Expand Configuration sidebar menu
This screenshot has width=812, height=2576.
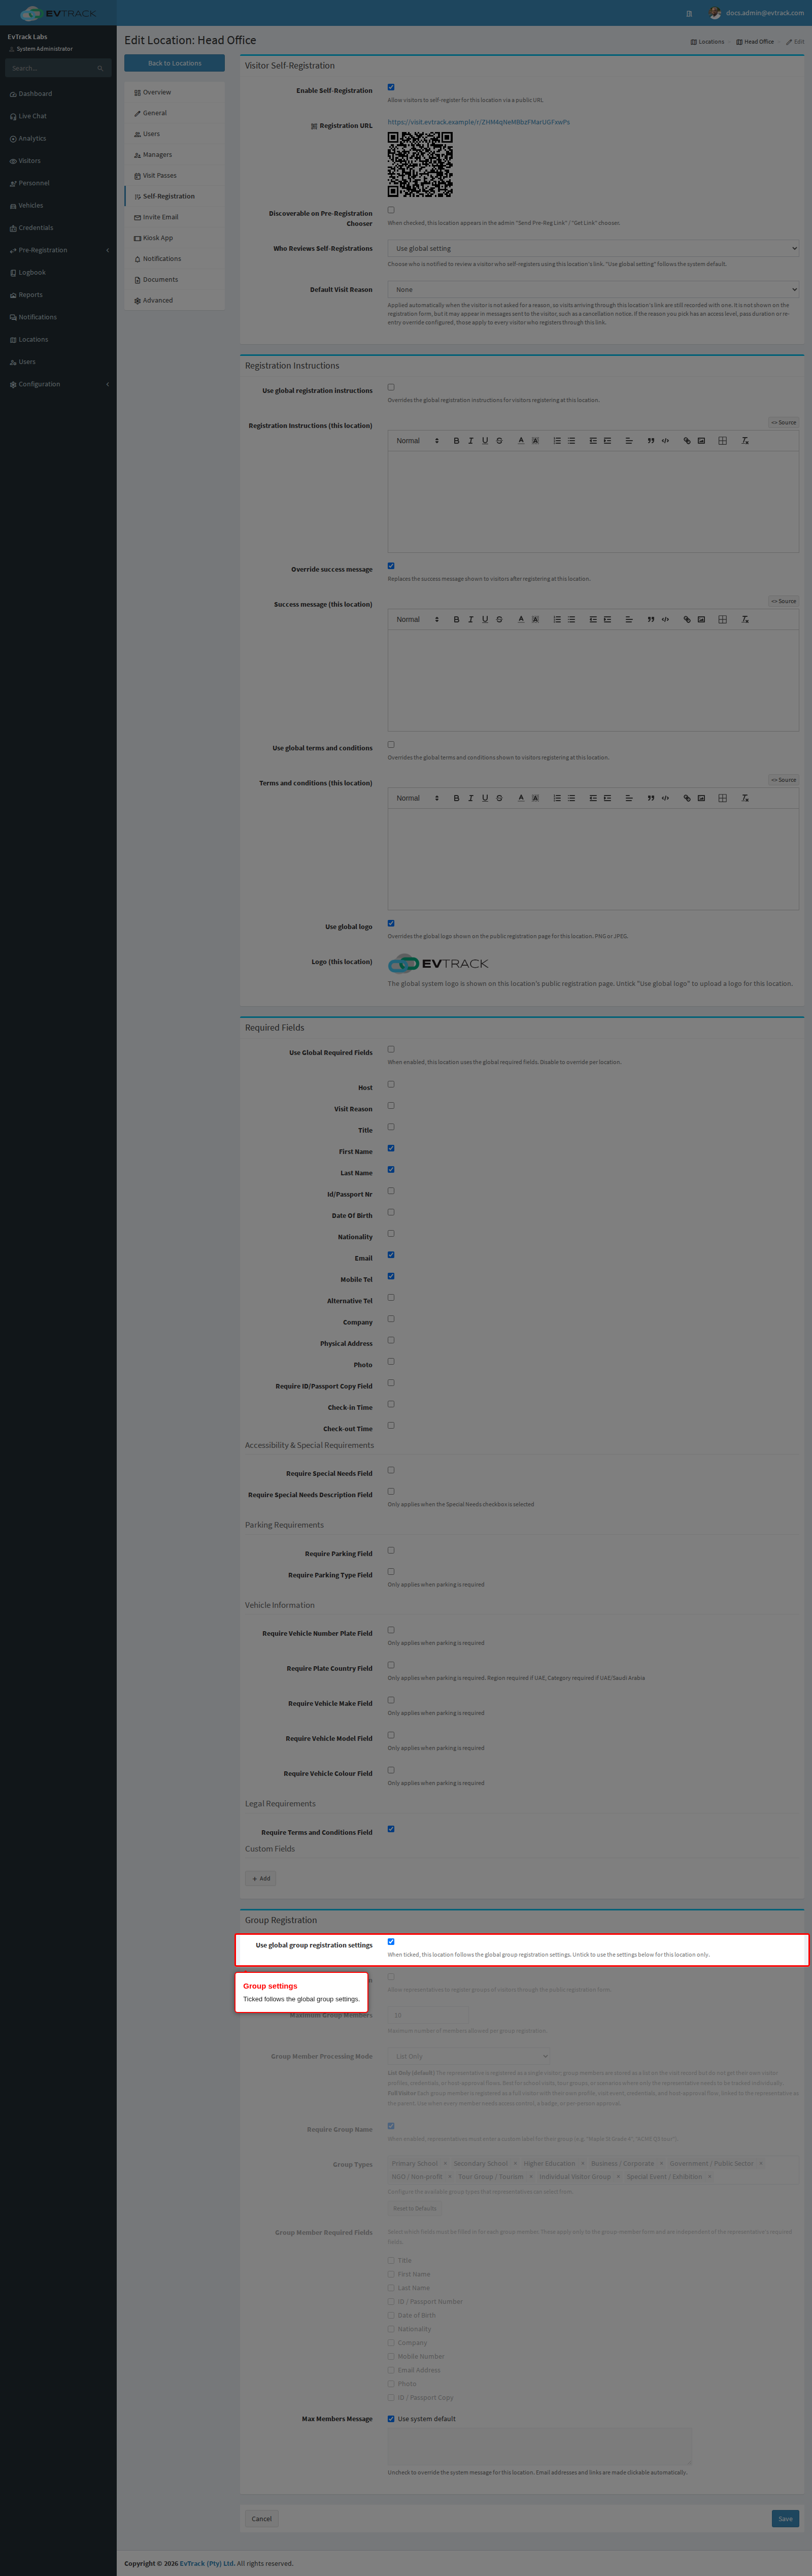click(58, 384)
